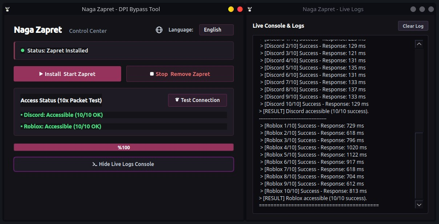Click the Naga logo in Live Logs titlebar
Image resolution: width=439 pixels, height=224 pixels.
250,9
